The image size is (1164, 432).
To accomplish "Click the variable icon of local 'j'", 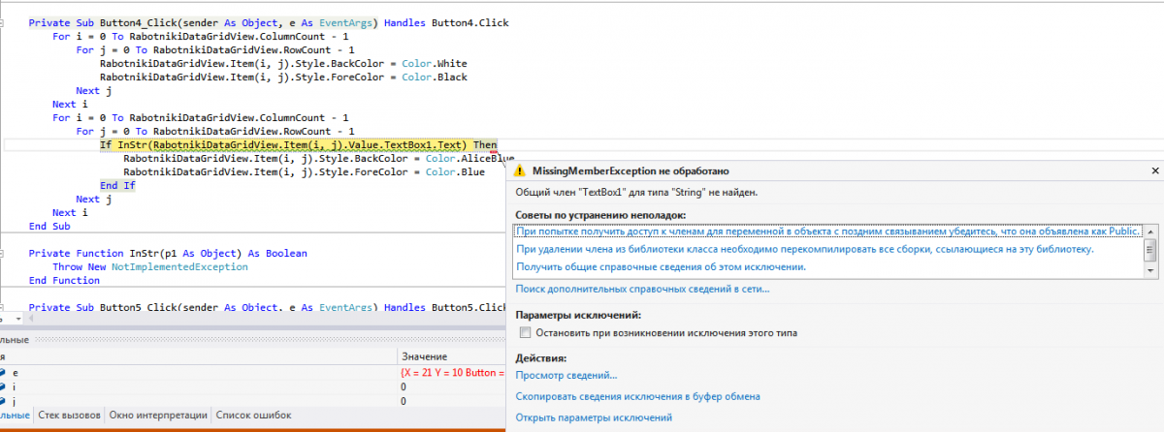I will coord(3,400).
